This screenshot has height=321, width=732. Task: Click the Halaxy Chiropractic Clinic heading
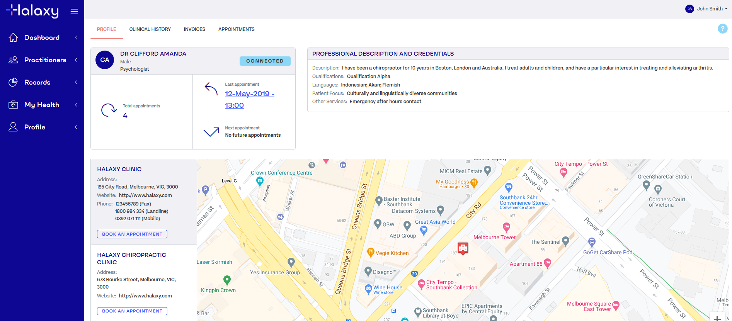tap(131, 258)
